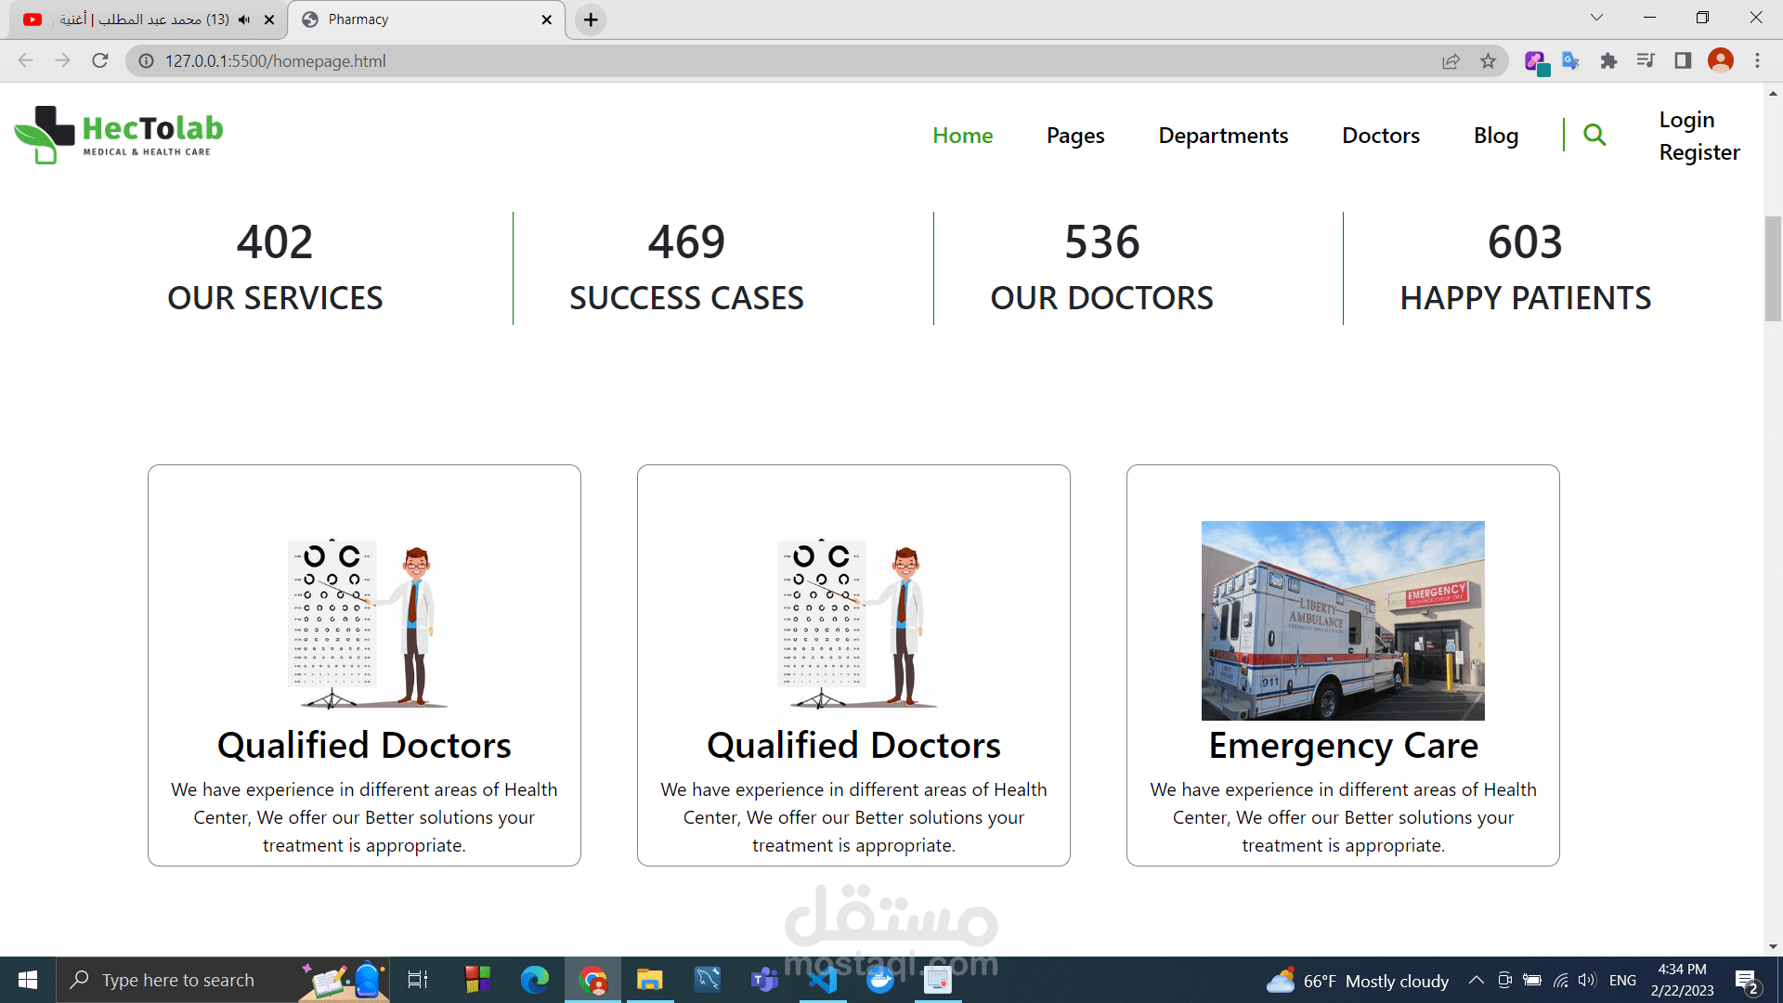Click the Emergency Care ambulance image
Viewport: 1783px width, 1003px height.
click(1343, 620)
